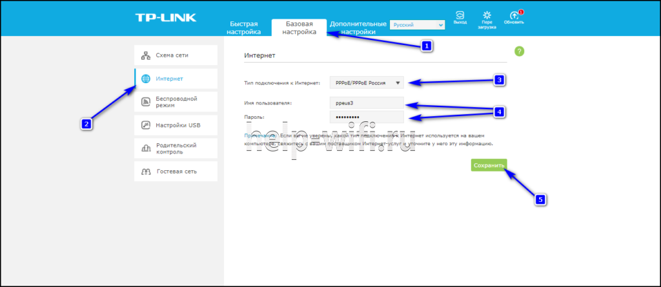Click the Схема сети network map icon
This screenshot has height=287, width=661.
pos(145,55)
